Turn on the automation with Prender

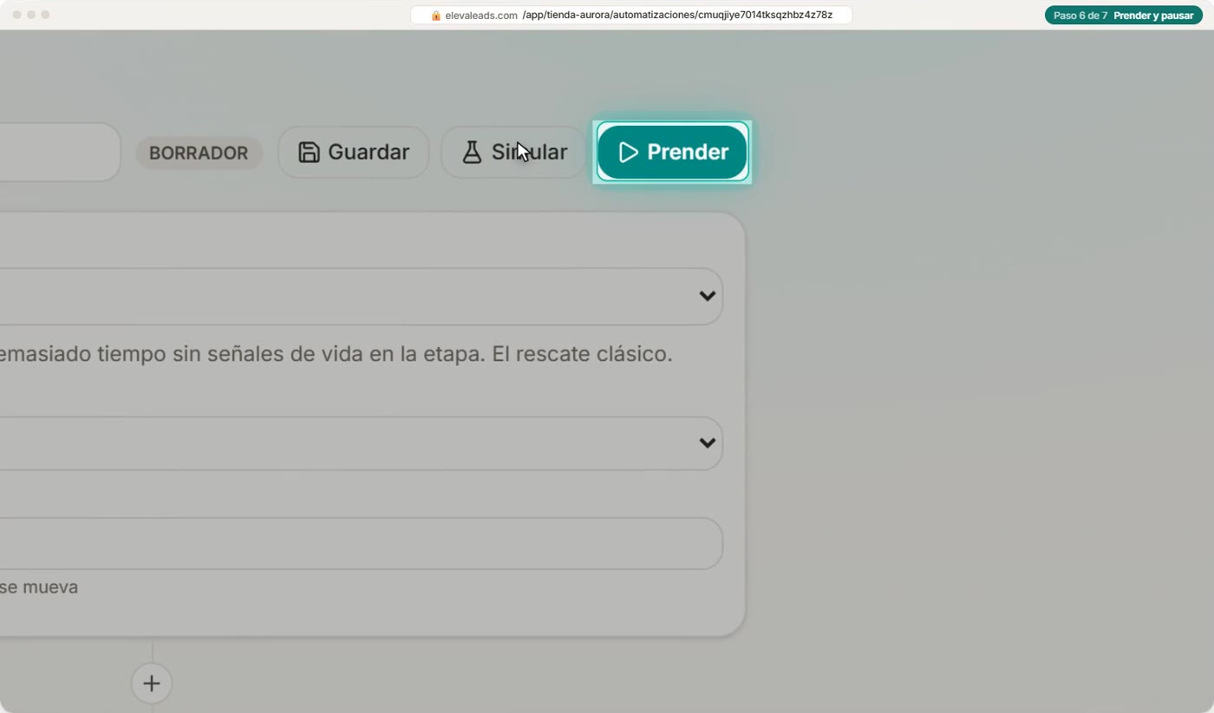(672, 153)
